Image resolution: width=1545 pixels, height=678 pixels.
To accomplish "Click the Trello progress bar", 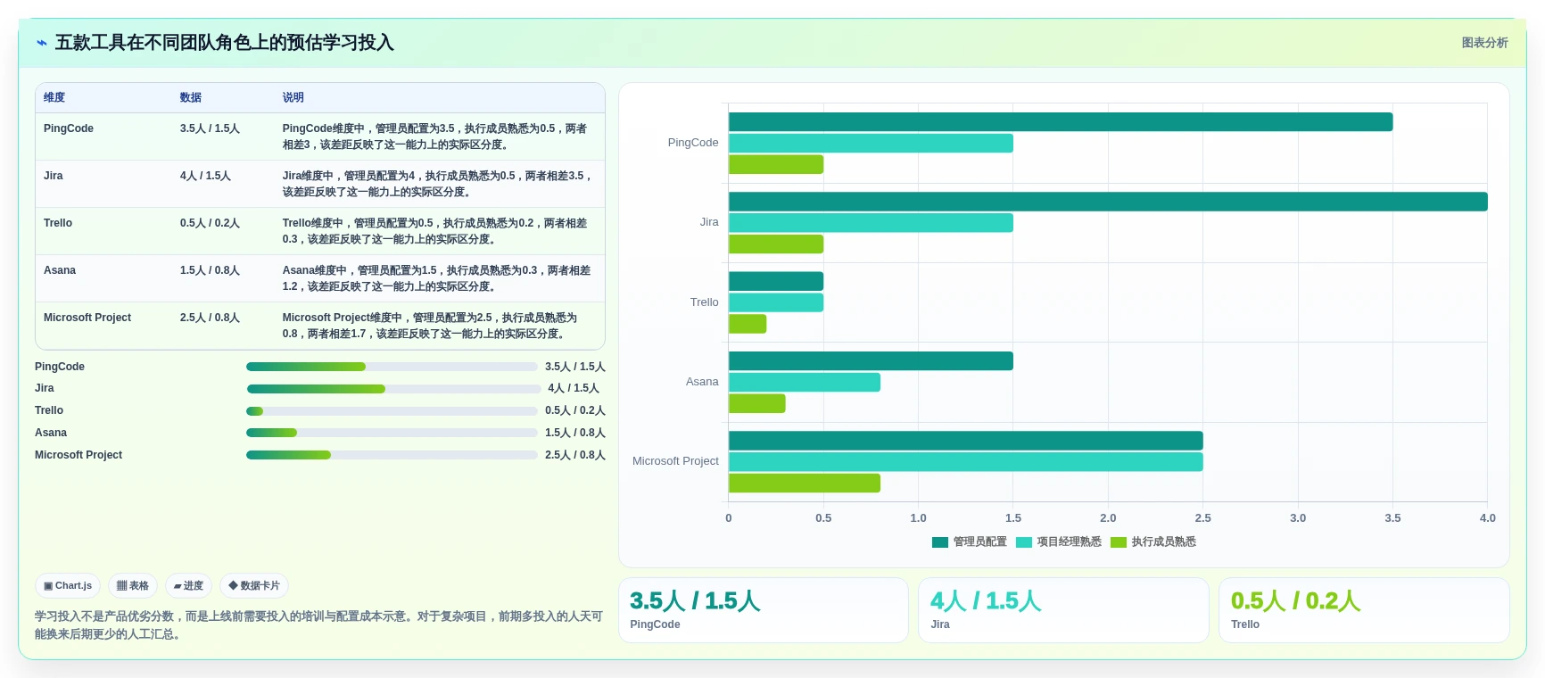I will tap(392, 411).
